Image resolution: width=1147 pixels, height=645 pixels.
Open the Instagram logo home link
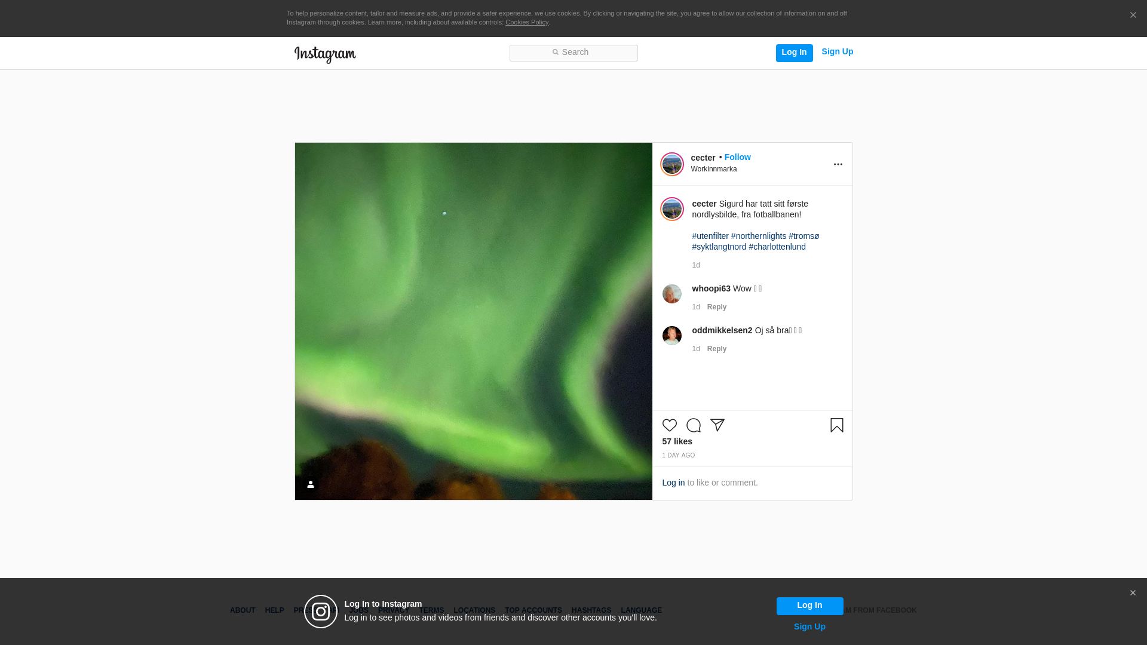click(x=325, y=54)
